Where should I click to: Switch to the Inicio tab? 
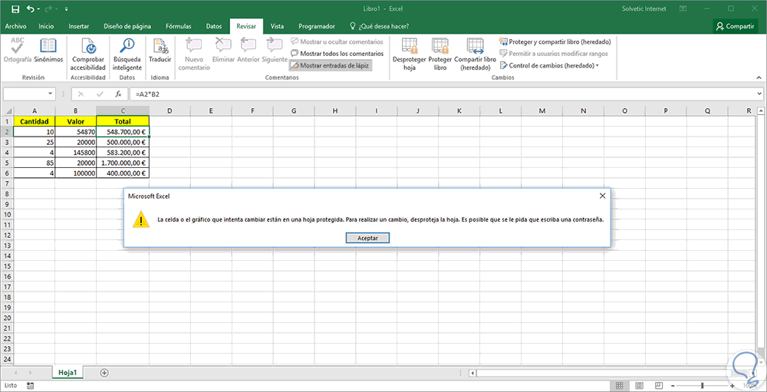pyautogui.click(x=46, y=26)
